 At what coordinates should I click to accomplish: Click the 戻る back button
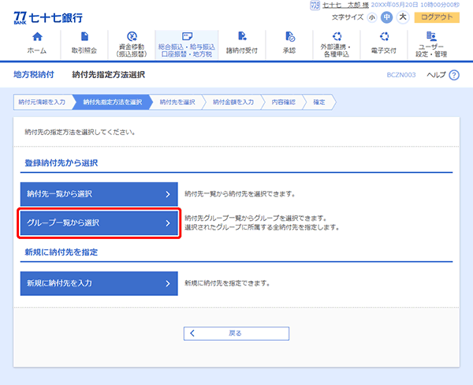coord(236,334)
